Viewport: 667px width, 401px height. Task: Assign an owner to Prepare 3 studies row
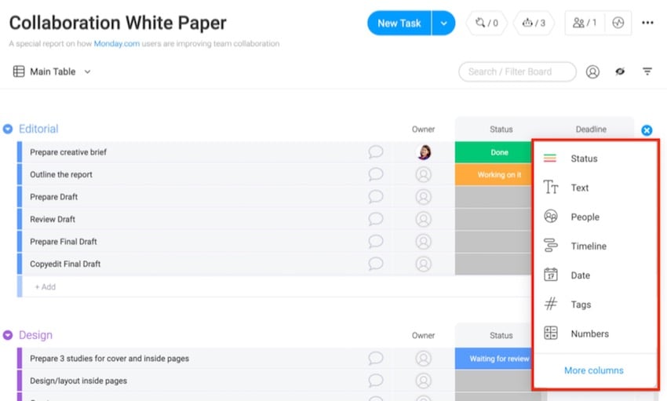click(x=423, y=359)
